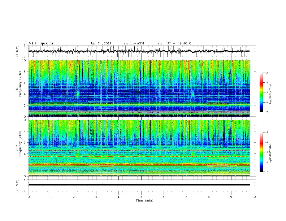Click the ch.2 'Frequency (kHz)' axis label
286x221 pixels.
pyautogui.click(x=20, y=143)
